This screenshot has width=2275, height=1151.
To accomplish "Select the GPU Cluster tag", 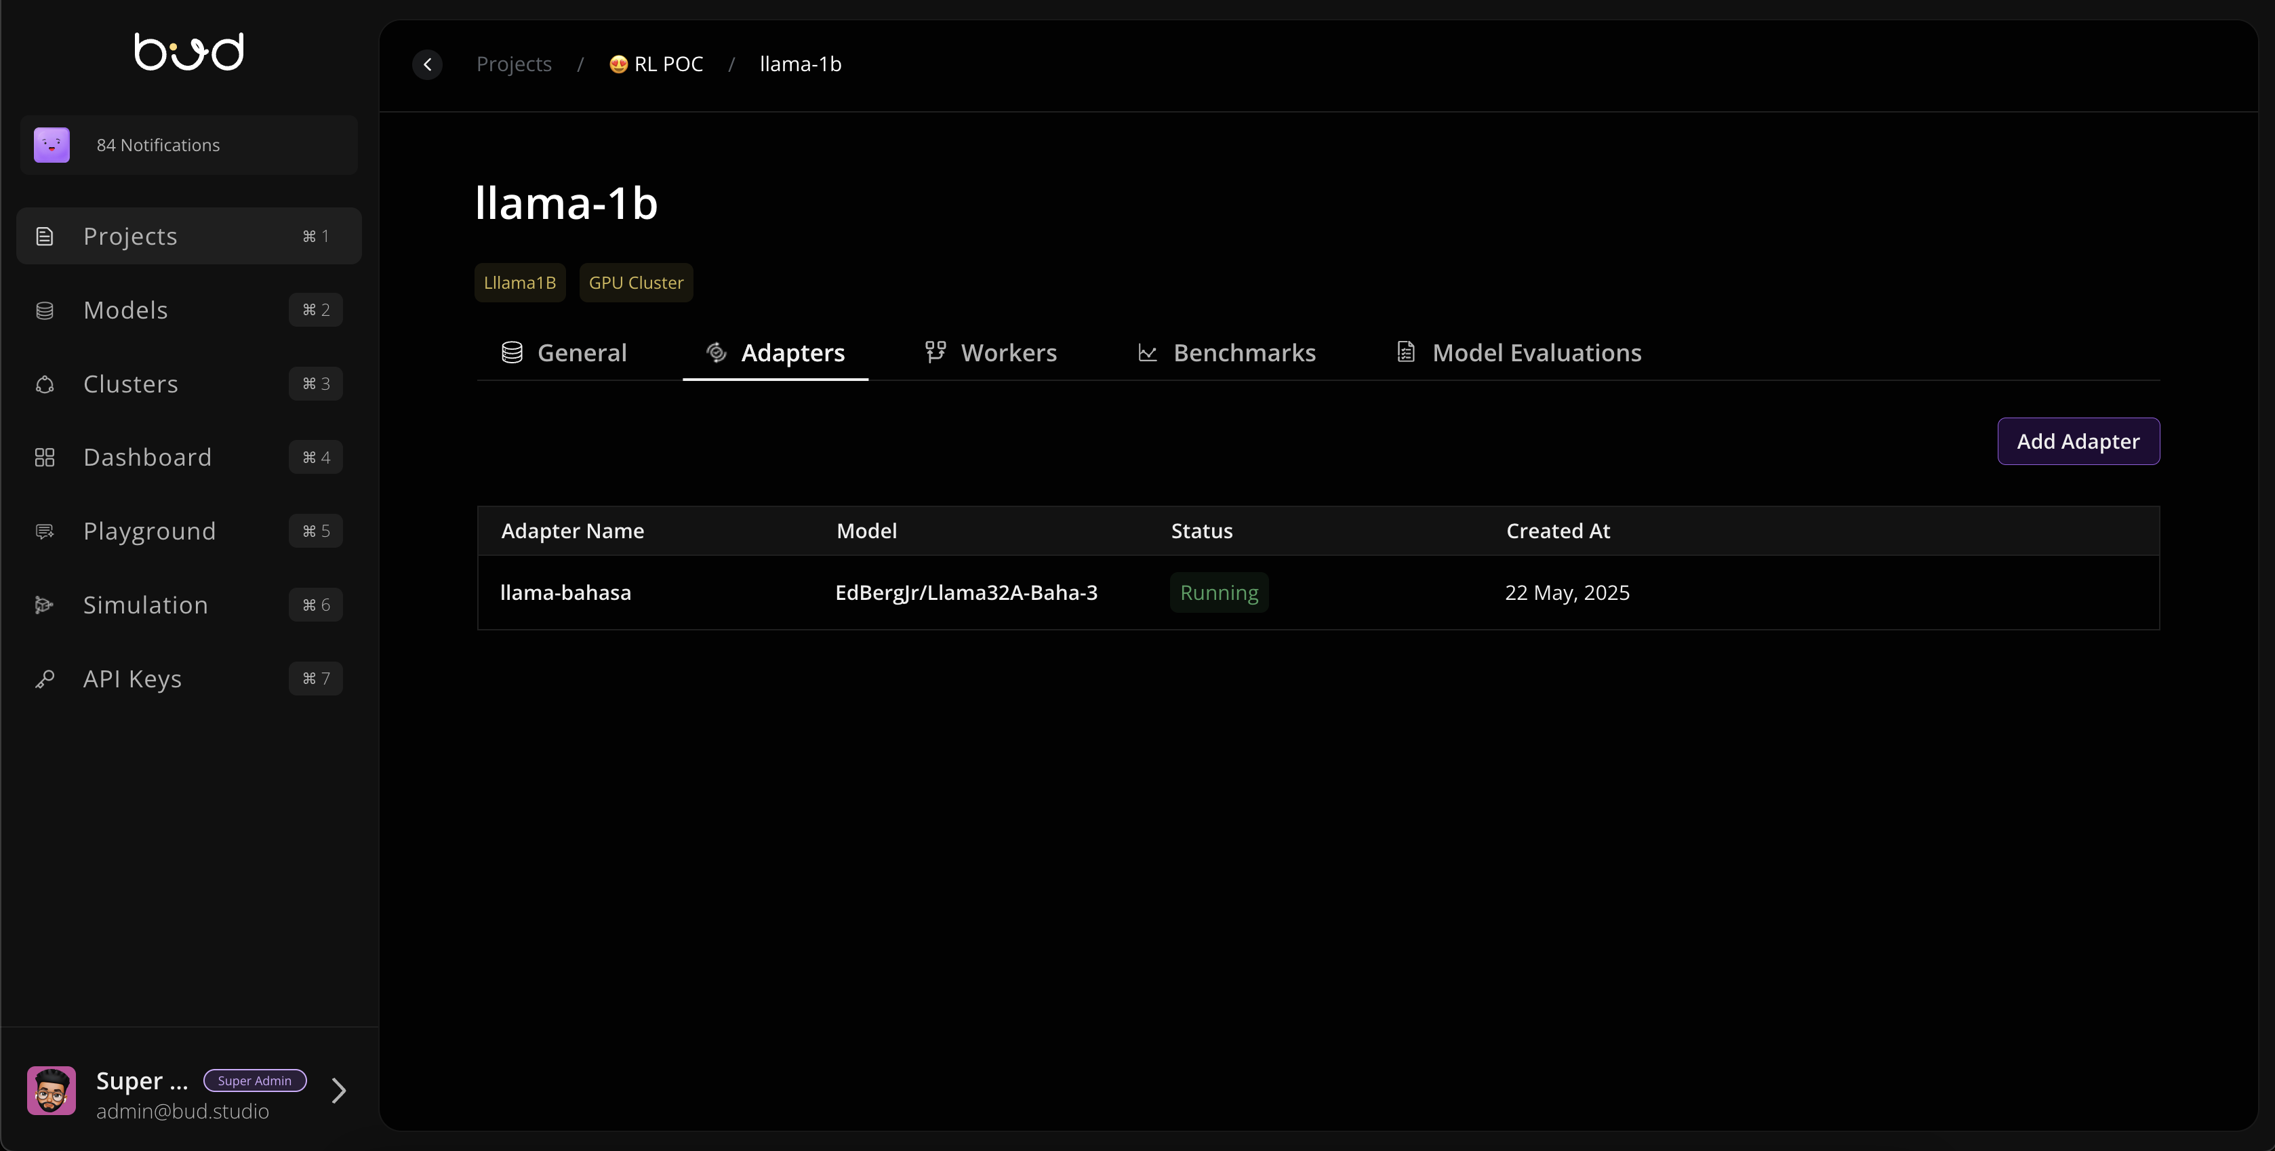I will (636, 282).
